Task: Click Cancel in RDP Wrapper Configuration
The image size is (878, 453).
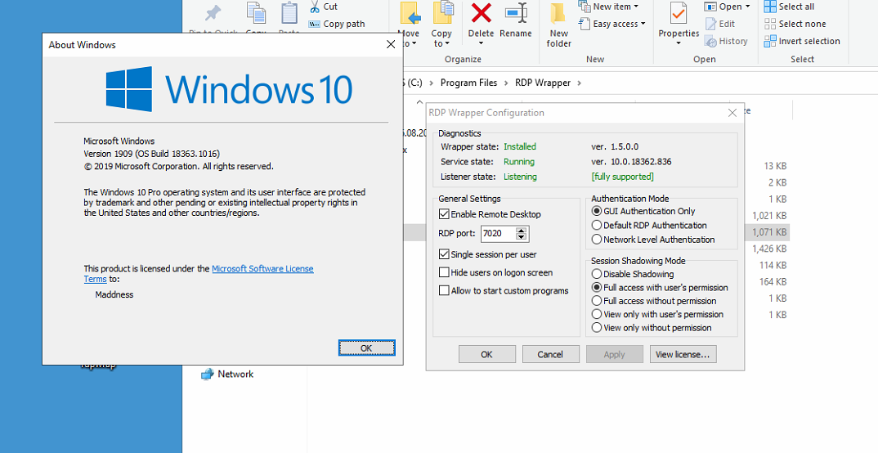Action: pos(550,354)
